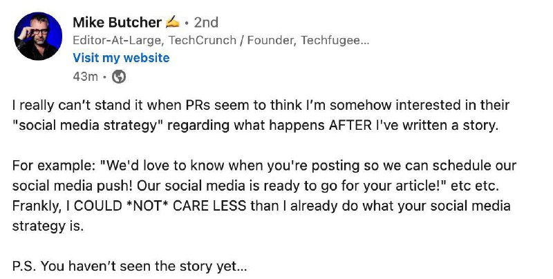Click the globe public visibility icon
The height and width of the screenshot is (279, 553).
(x=119, y=77)
